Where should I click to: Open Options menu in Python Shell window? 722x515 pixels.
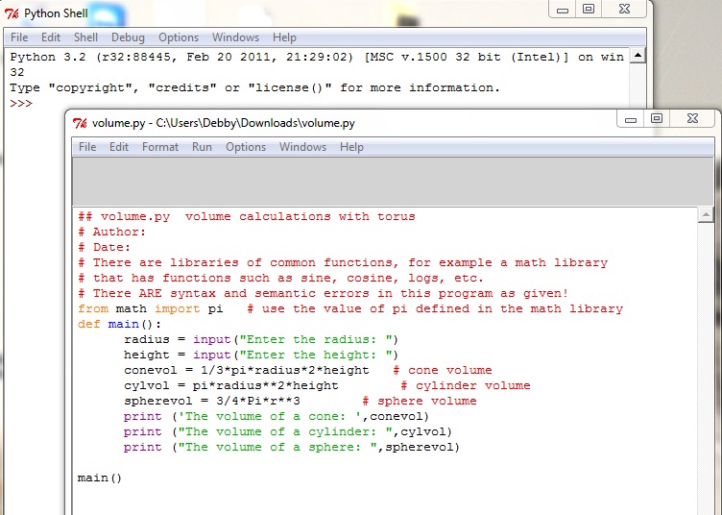[179, 37]
